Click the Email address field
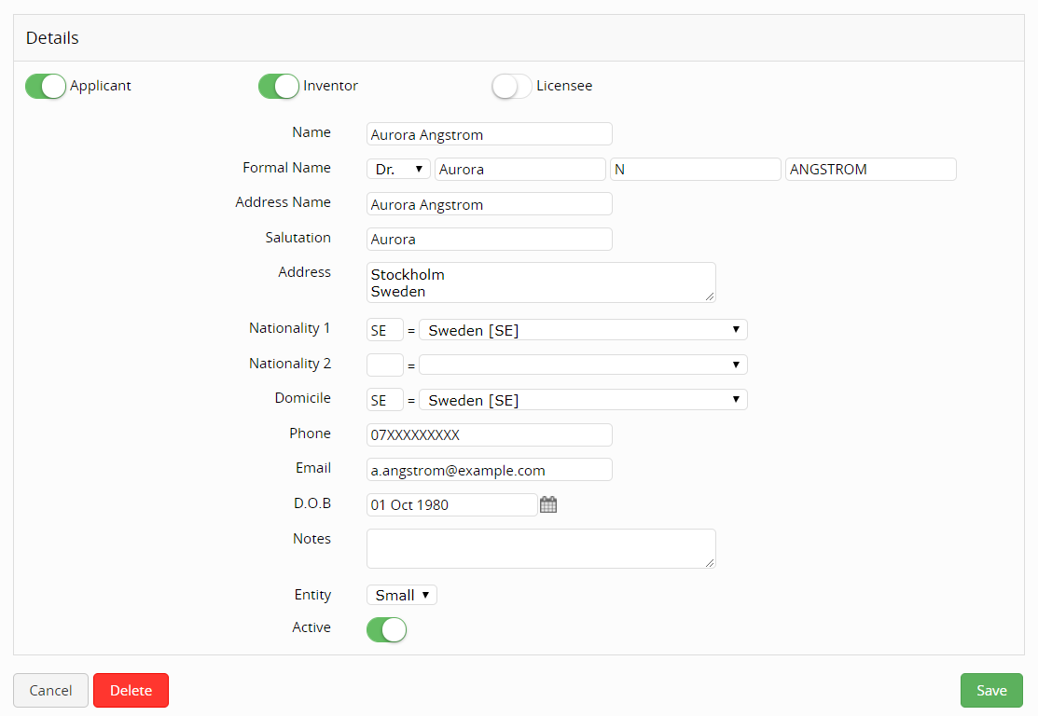The image size is (1038, 716). coord(489,469)
